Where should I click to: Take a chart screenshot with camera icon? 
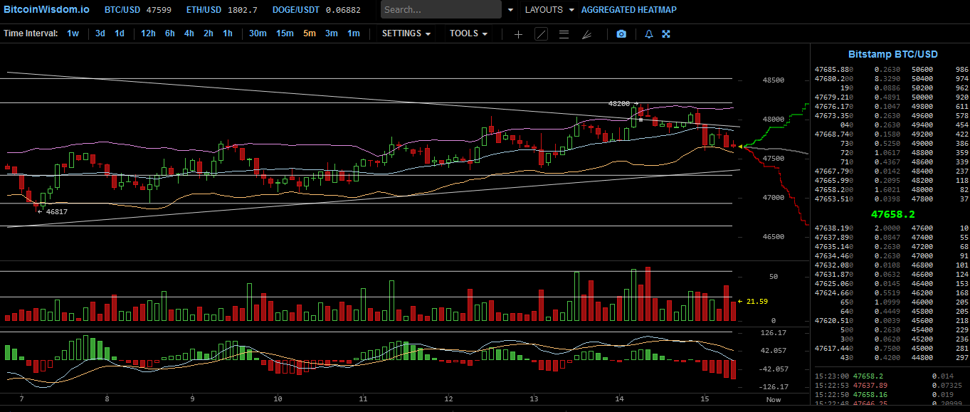(x=621, y=33)
